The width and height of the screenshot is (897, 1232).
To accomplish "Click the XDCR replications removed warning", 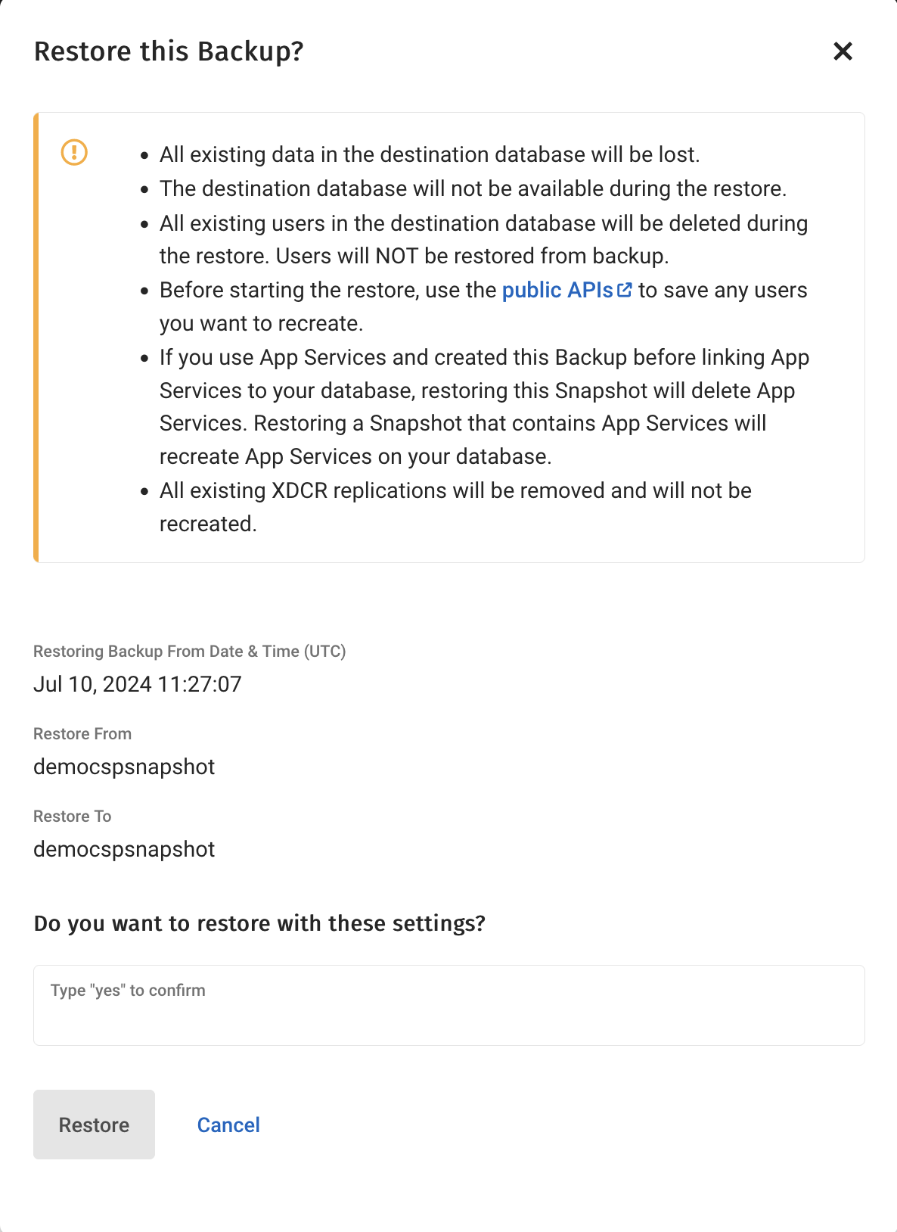I will (455, 507).
